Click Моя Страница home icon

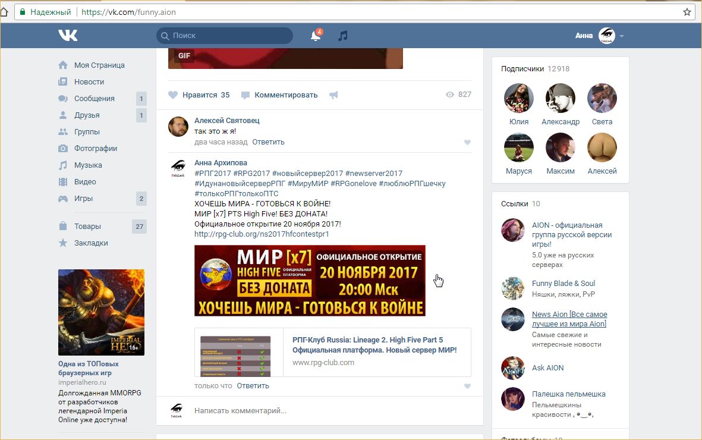(x=63, y=65)
